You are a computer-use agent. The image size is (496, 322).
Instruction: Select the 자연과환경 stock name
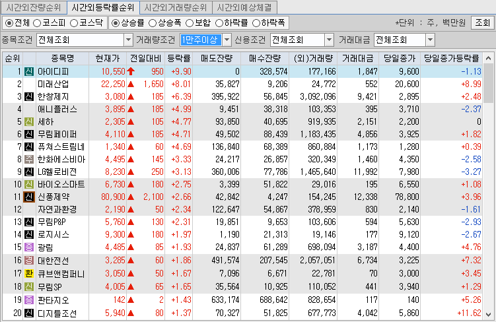[x=57, y=210]
